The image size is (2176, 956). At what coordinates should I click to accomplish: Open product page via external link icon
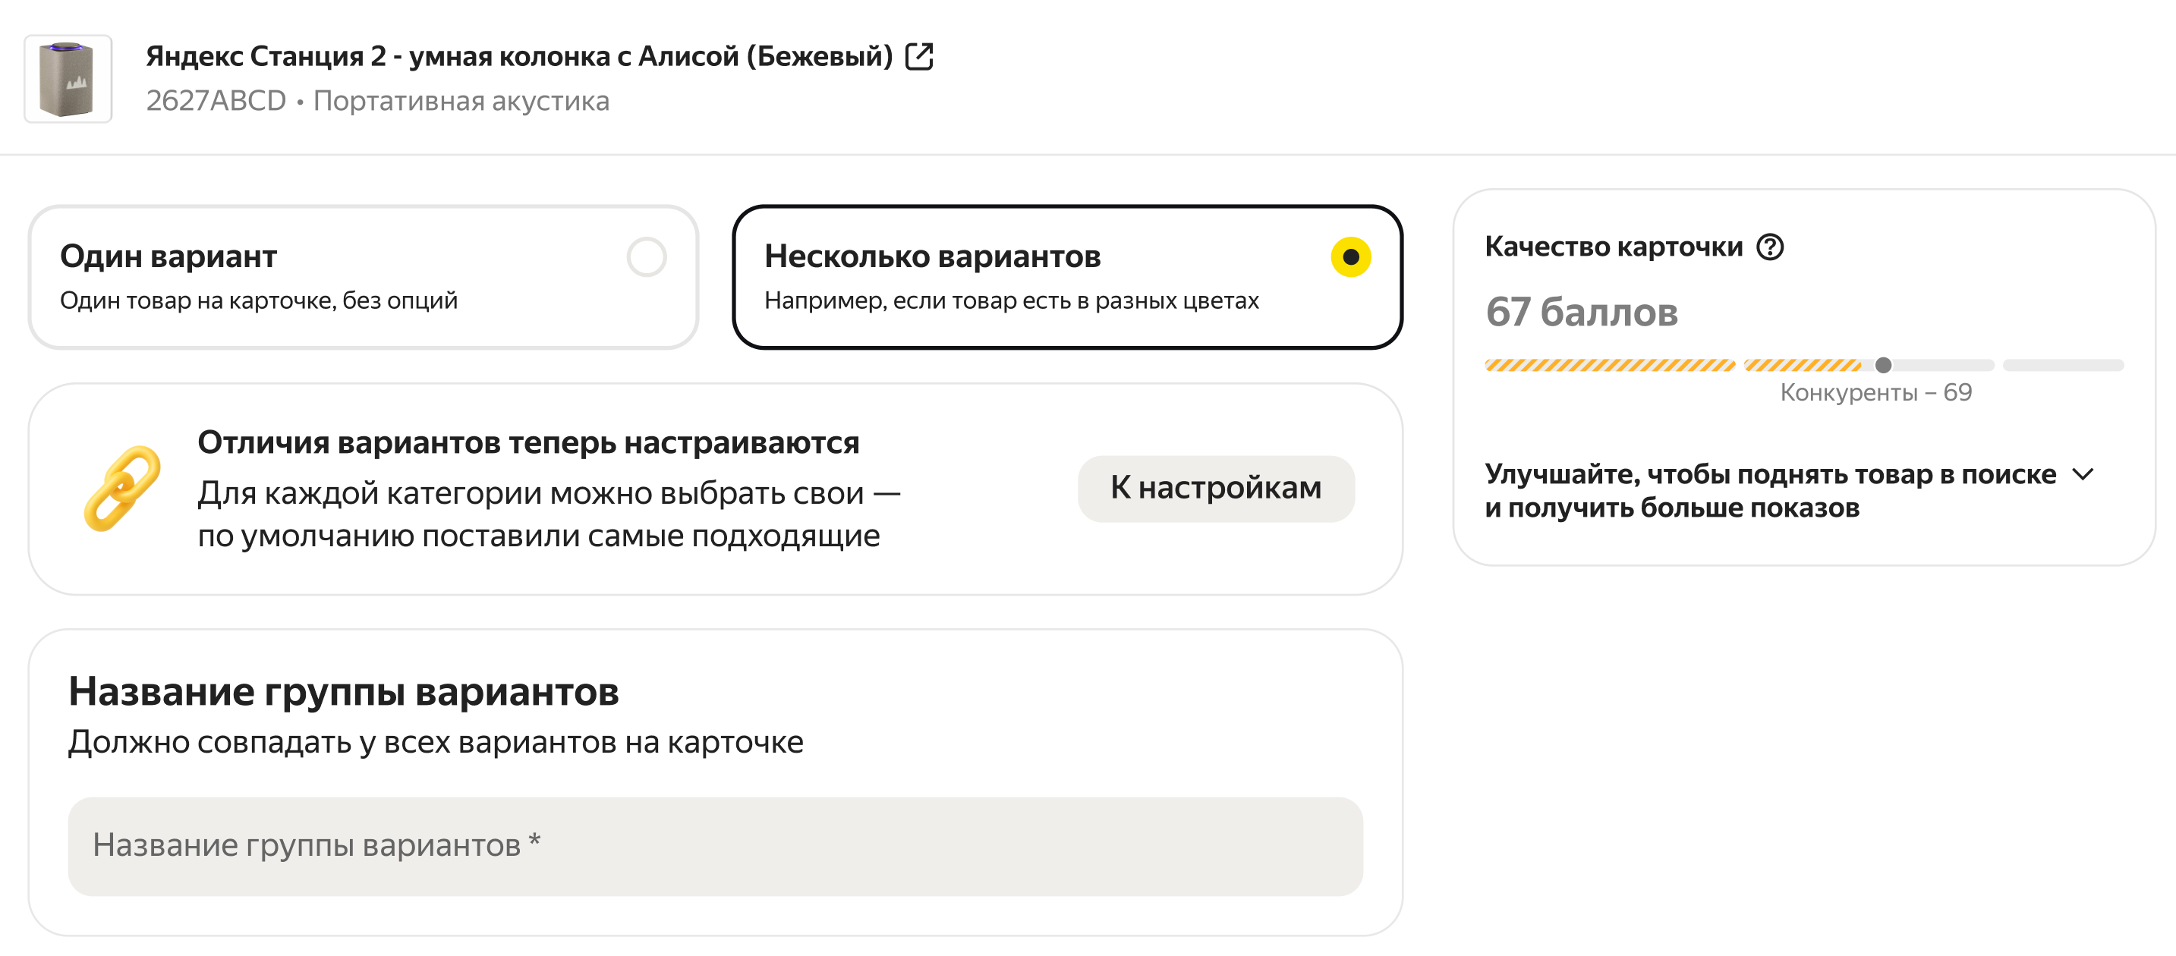click(x=918, y=57)
